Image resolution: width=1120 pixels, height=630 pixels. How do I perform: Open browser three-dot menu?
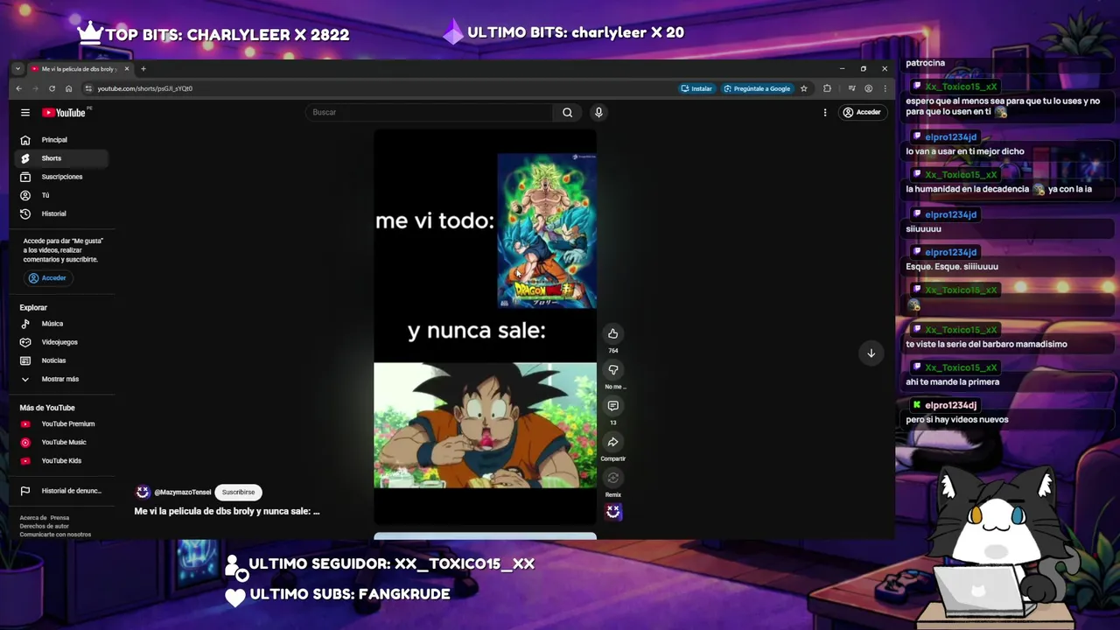point(885,88)
